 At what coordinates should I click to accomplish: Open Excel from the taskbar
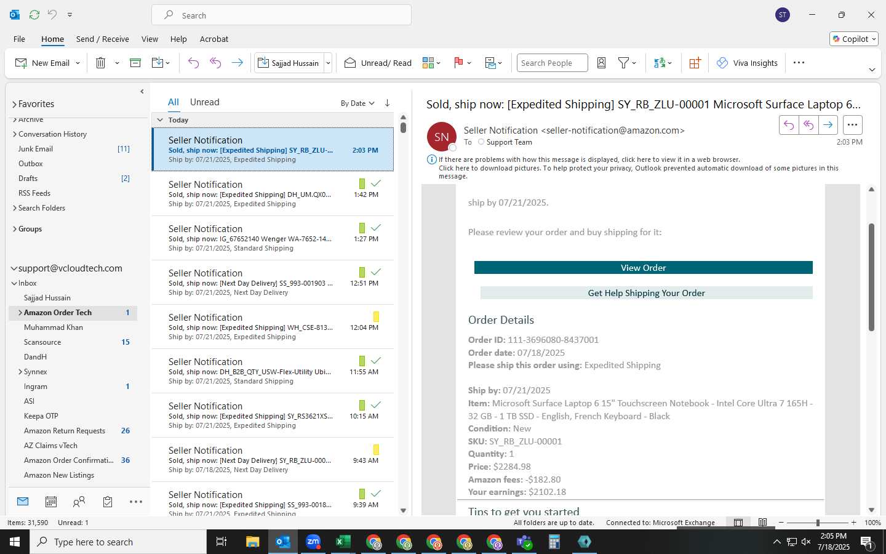343,542
